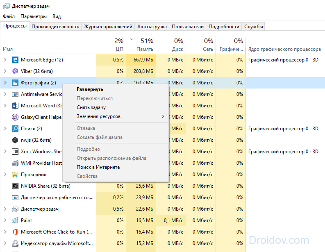Image resolution: width=325 pixels, height=252 pixels.
Task: Select the Microsoft Word icon
Action: pos(15,106)
